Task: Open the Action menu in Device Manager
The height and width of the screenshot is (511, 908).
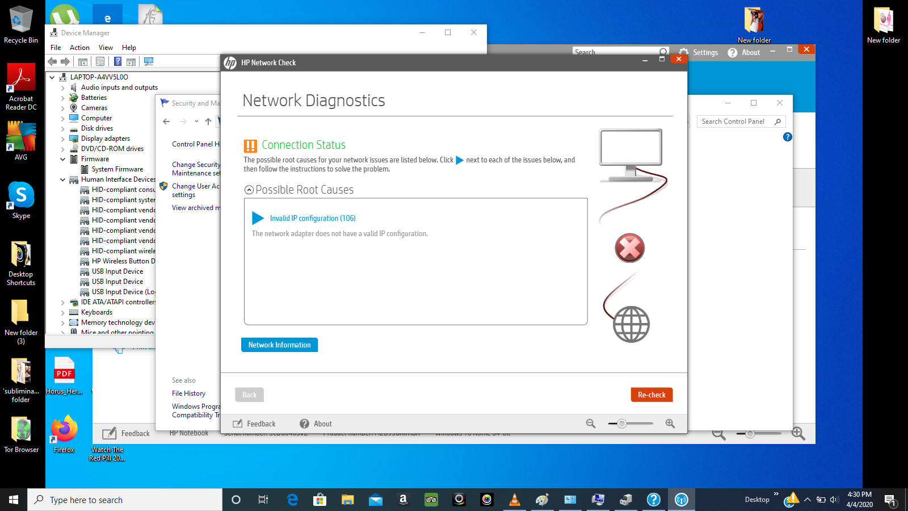Action: coord(79,48)
